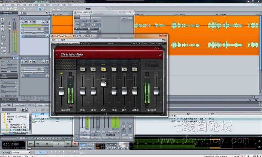Click Load button in CLA Vocals
This screenshot has width=262, height=157.
(153, 43)
